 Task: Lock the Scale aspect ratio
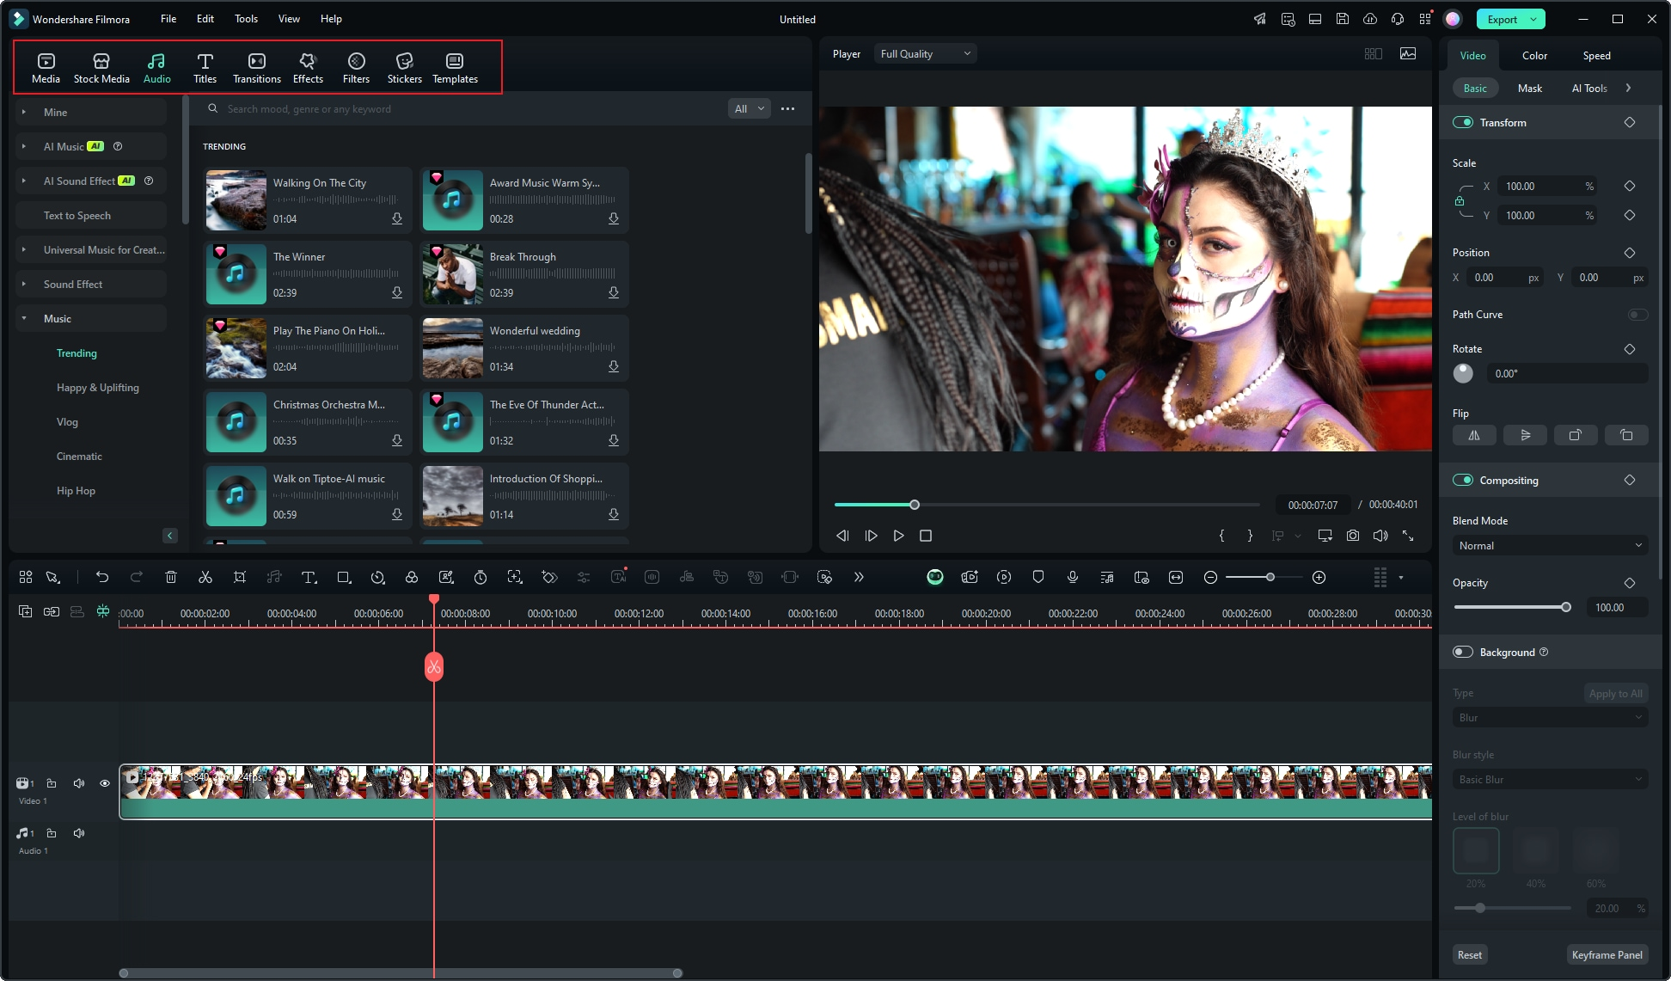click(1460, 200)
